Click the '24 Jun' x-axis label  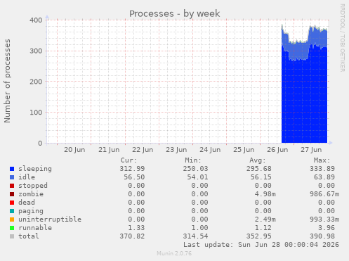click(210, 150)
